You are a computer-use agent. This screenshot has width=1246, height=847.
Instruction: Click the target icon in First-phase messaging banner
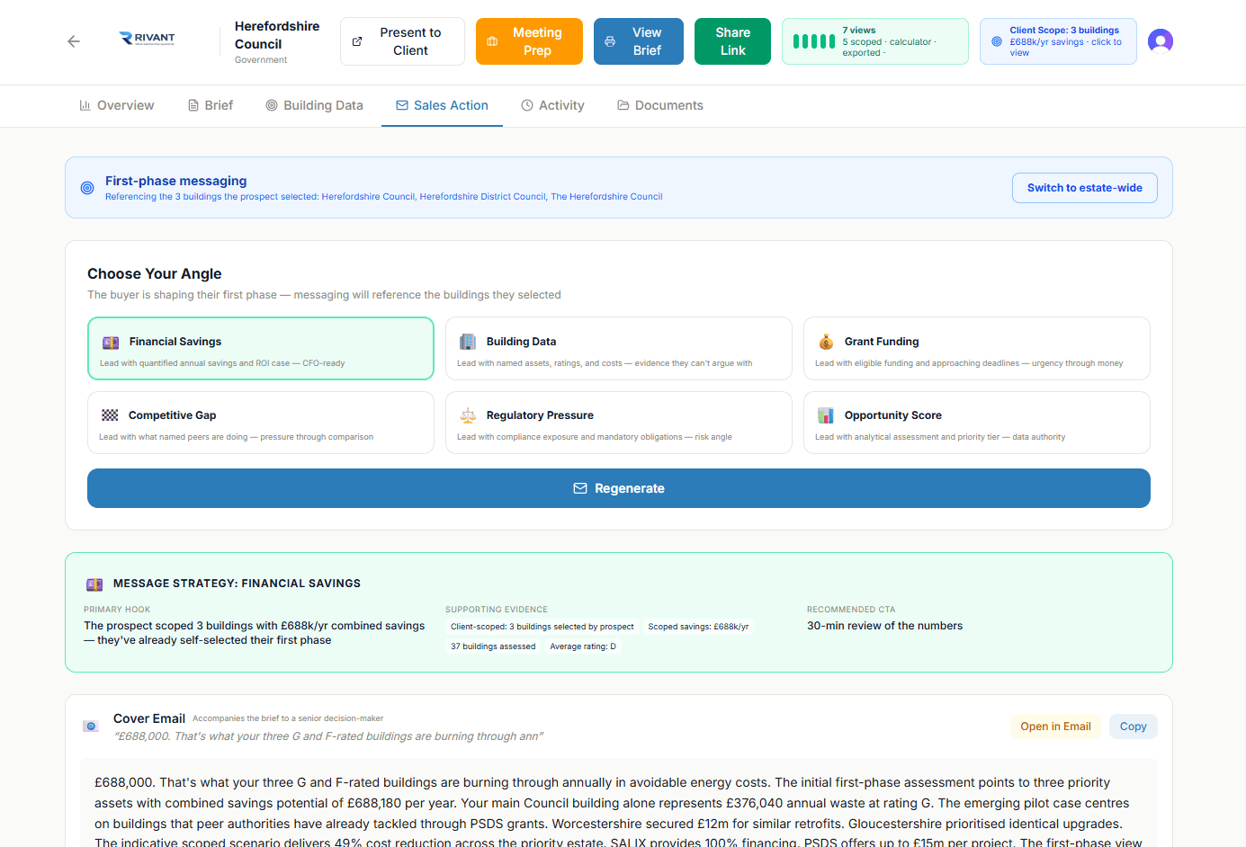click(87, 188)
